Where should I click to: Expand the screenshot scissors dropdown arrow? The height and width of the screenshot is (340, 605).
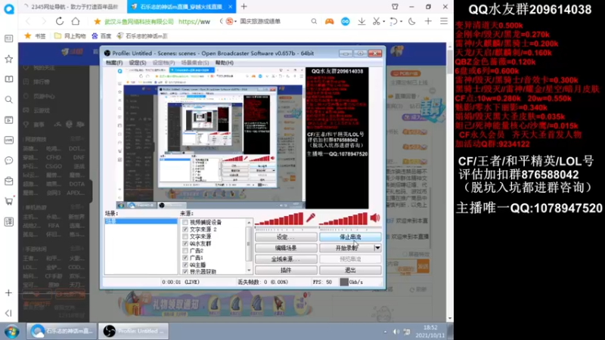click(384, 22)
